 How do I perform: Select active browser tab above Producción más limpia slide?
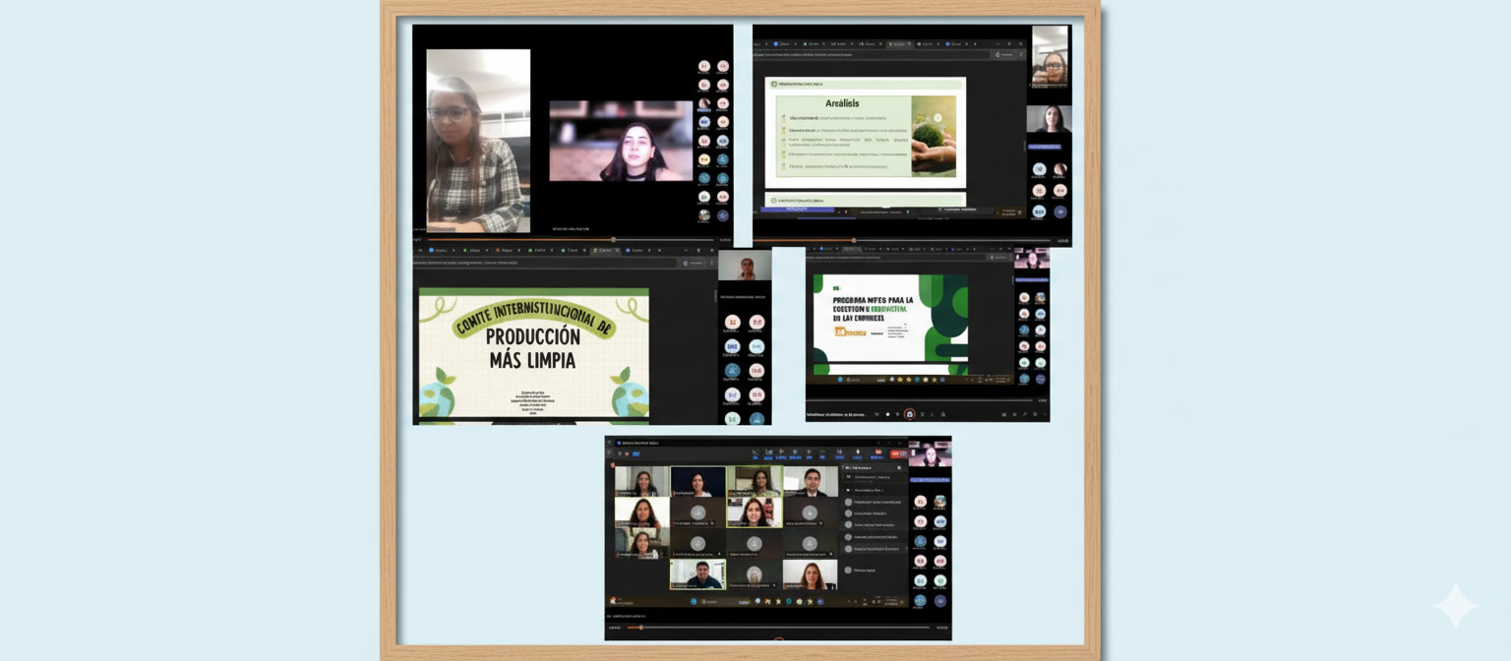pyautogui.click(x=604, y=250)
